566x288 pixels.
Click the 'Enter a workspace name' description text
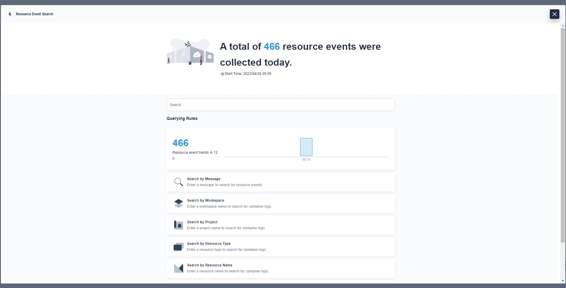229,206
